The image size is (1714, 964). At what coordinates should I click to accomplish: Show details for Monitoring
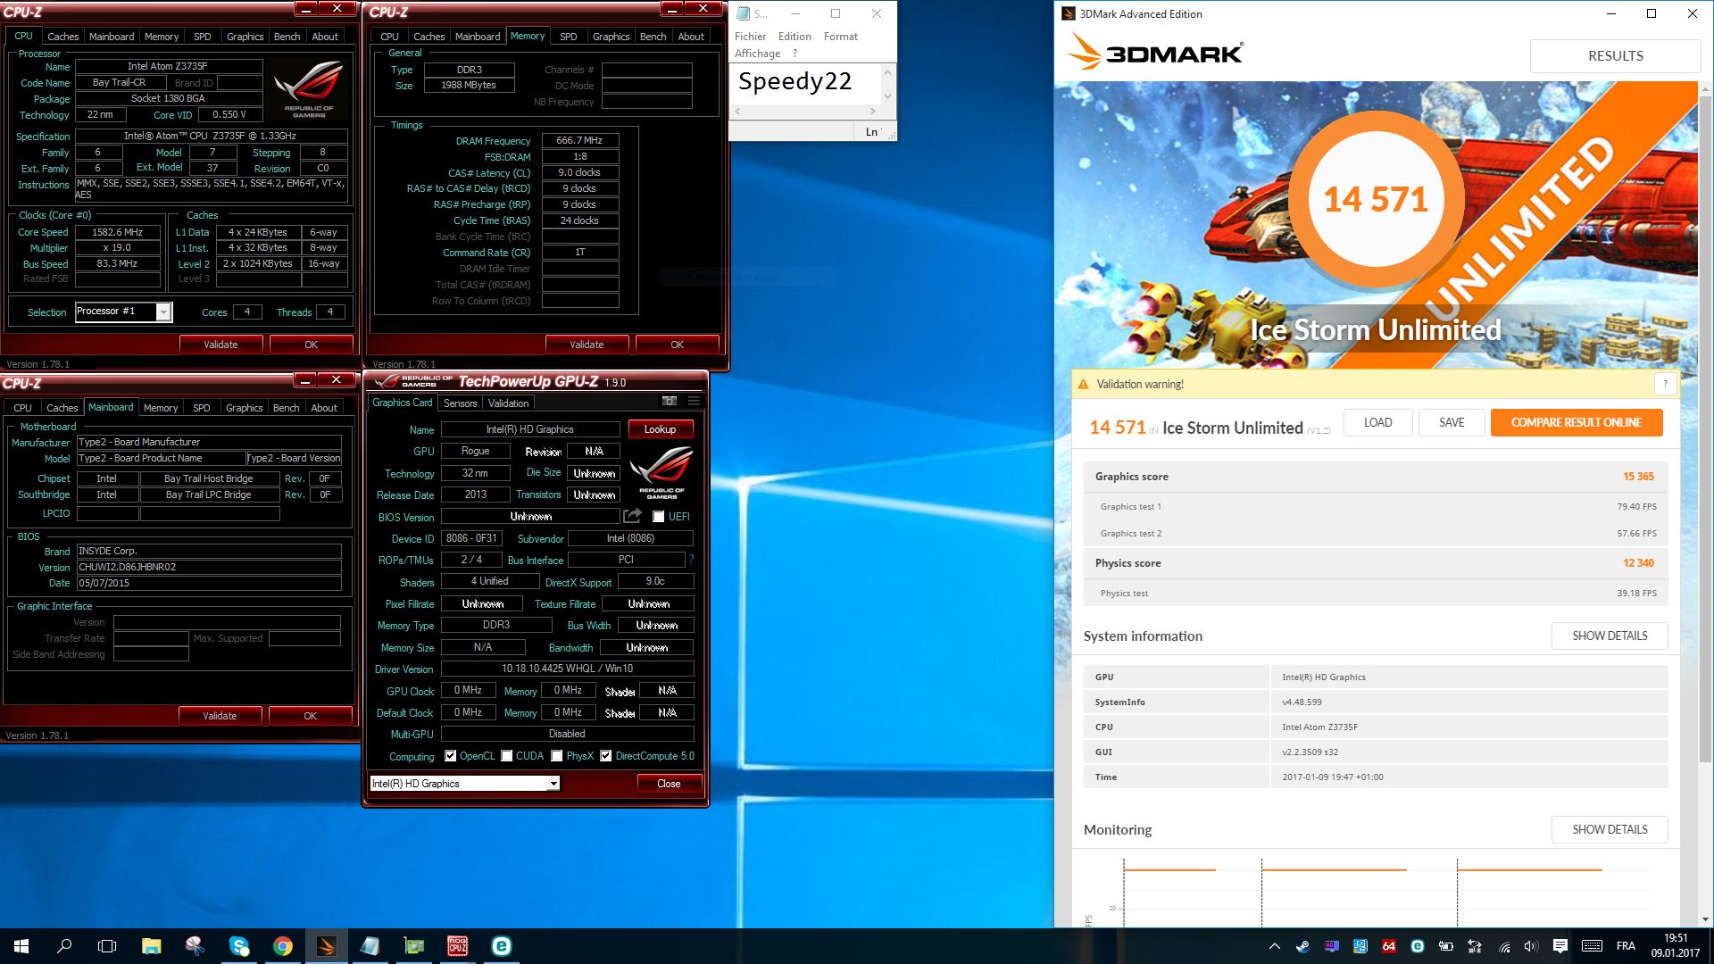pos(1610,829)
